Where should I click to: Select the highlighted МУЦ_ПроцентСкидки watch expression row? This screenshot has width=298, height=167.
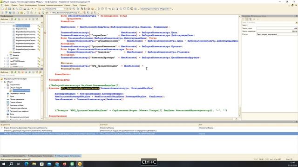149,134
